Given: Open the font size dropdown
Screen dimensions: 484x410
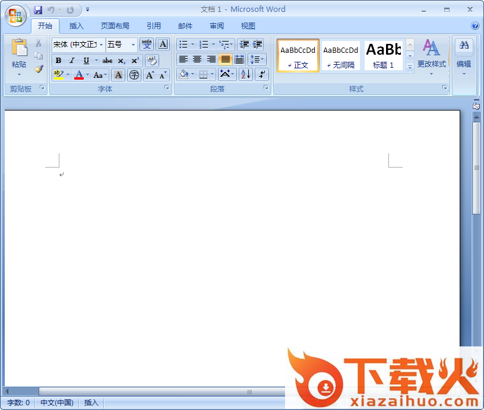Looking at the screenshot, I should 133,45.
